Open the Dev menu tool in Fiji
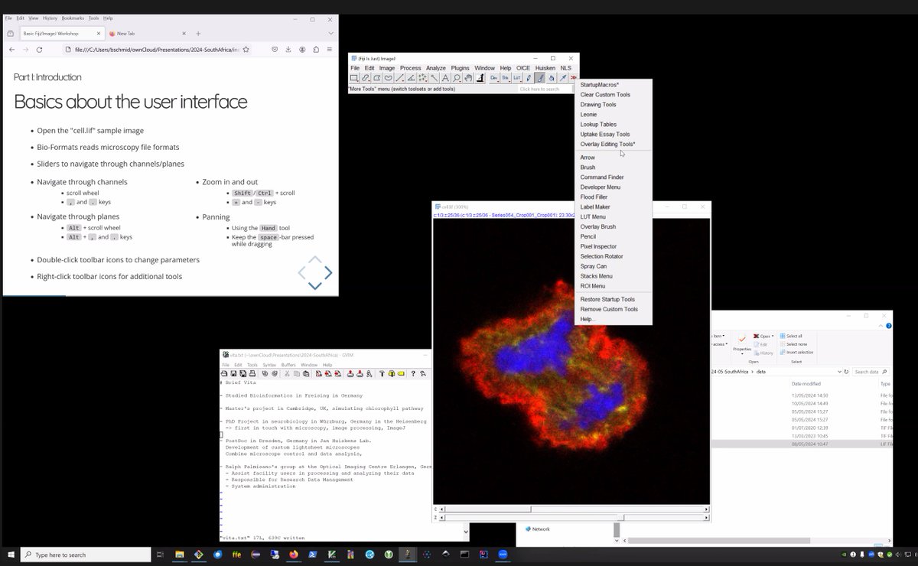 pyautogui.click(x=493, y=78)
